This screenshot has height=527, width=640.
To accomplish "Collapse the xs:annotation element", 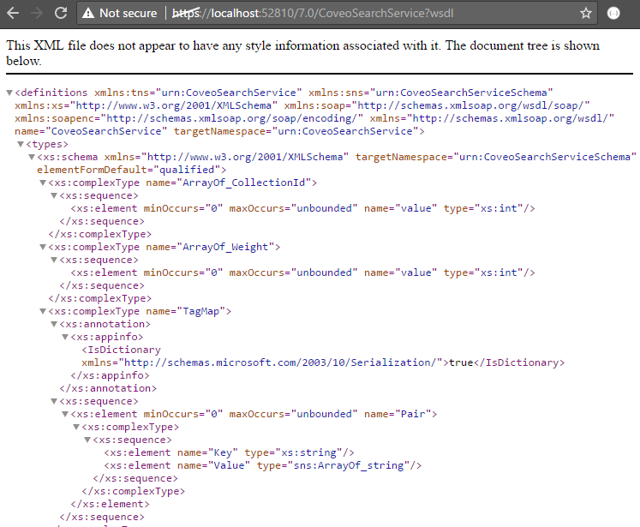I will (53, 324).
